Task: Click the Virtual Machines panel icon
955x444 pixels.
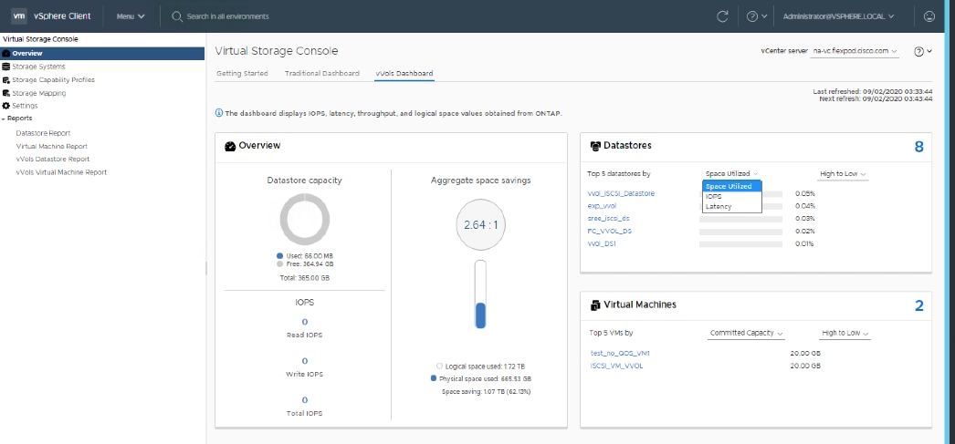Action: (595, 305)
